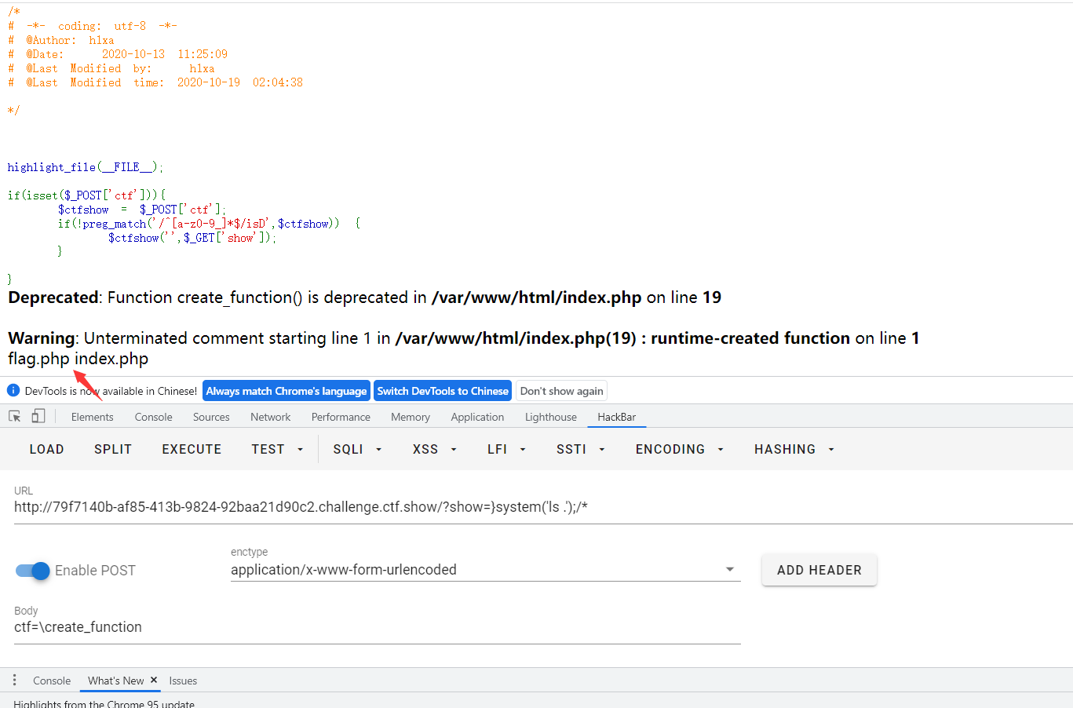The image size is (1073, 708).
Task: Click the ADD HEADER button
Action: 819,570
